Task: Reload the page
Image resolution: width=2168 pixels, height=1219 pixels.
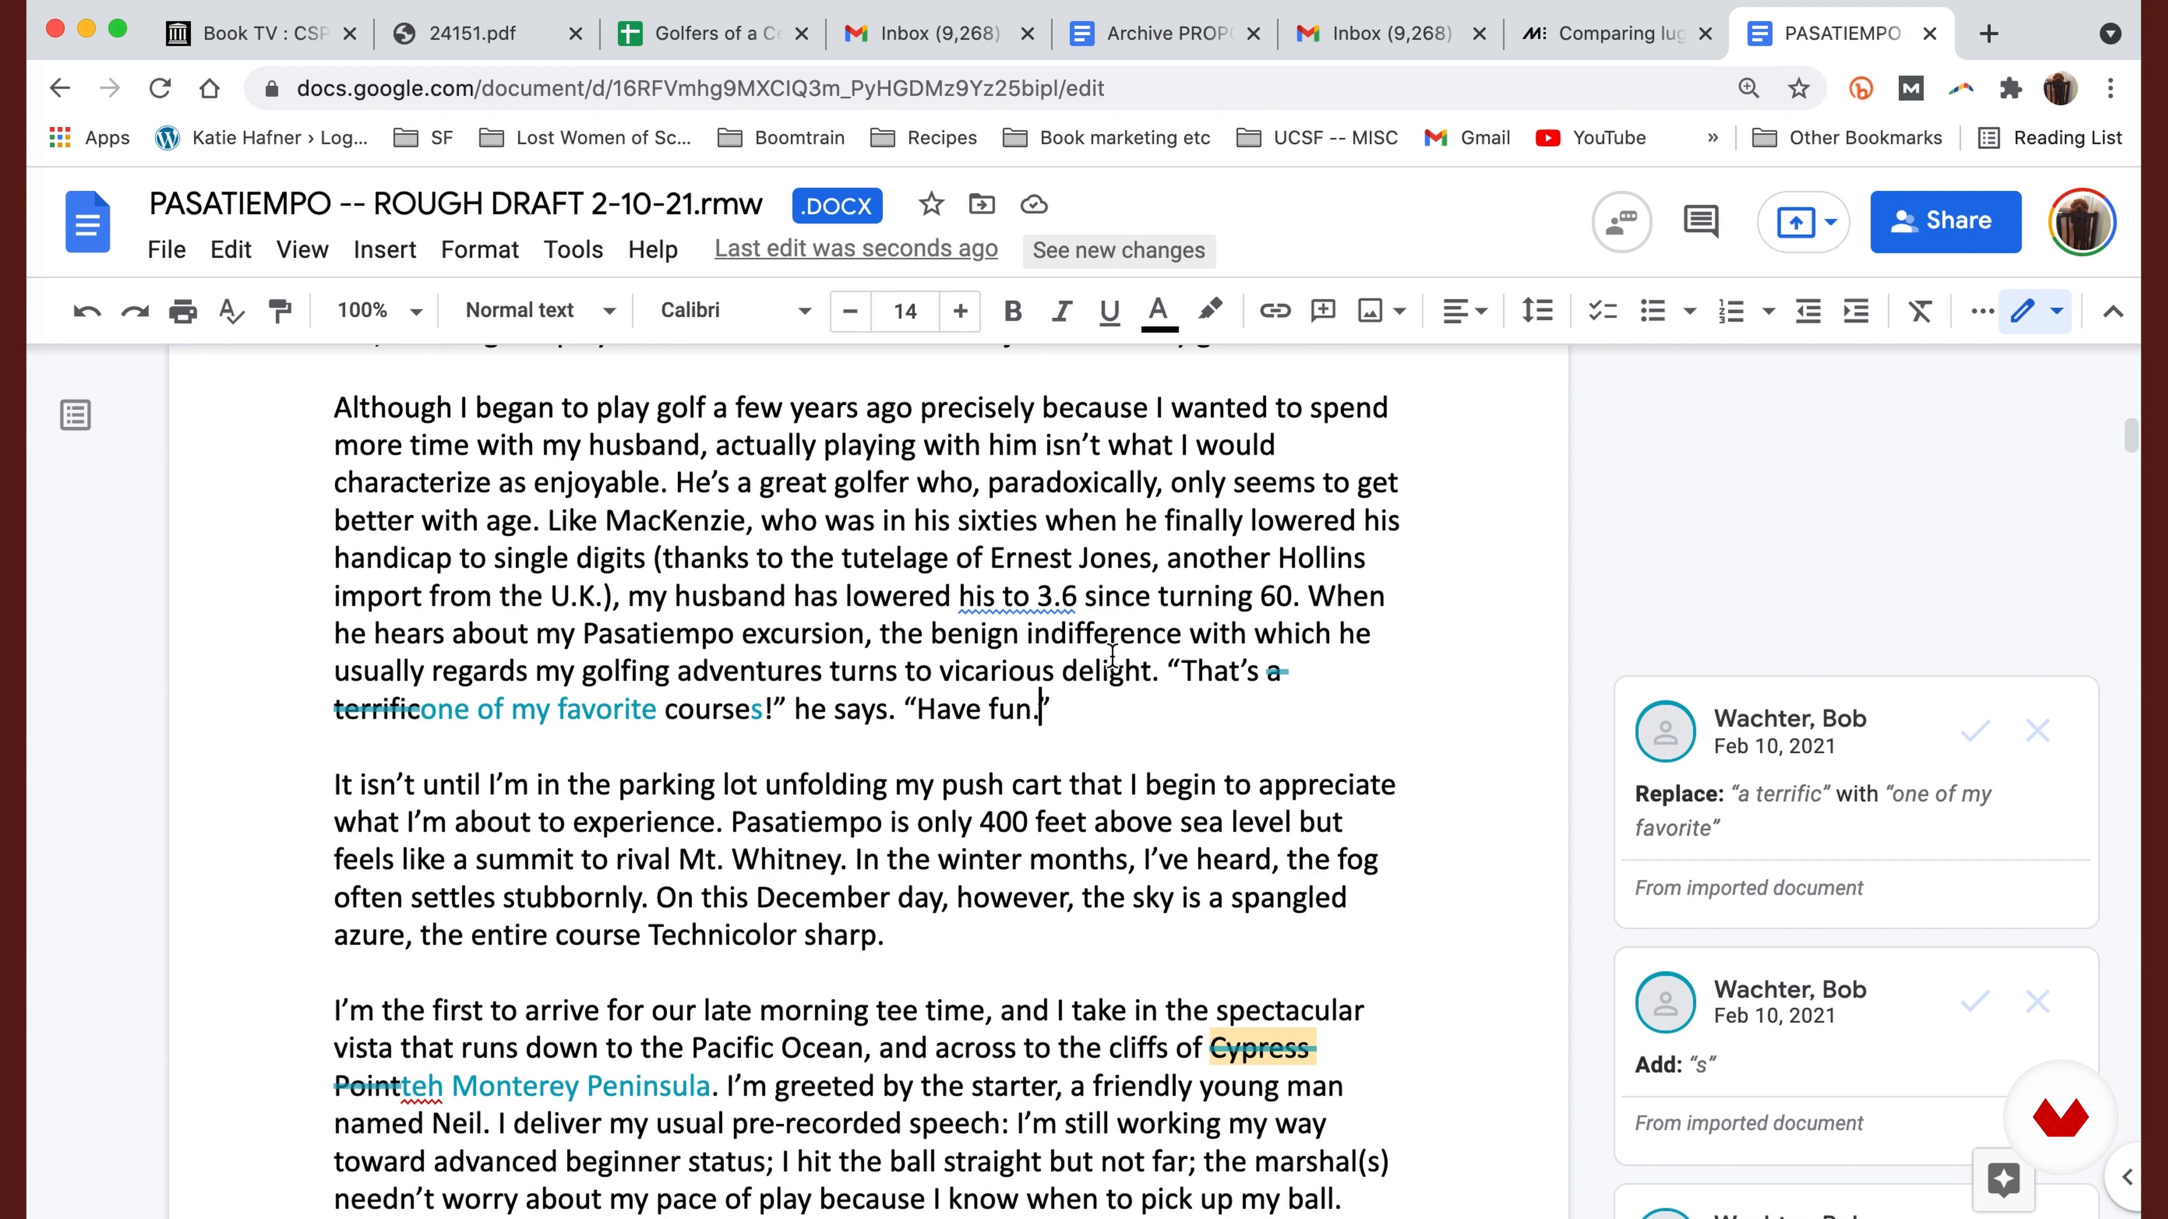Action: (x=160, y=89)
